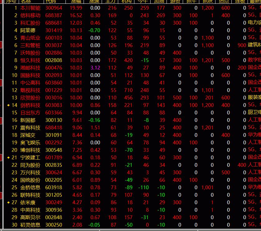
Task: Click the purple 3.12 value for 湘邮科技
Action: (x=95, y=68)
